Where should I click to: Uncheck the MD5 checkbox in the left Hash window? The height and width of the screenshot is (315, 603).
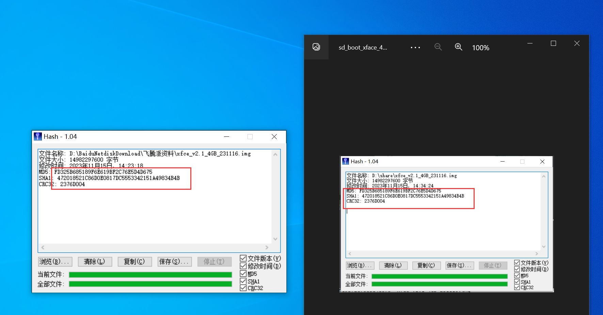[x=243, y=274]
